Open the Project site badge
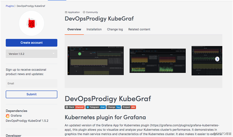This screenshot has width=233, height=137. pos(129,107)
